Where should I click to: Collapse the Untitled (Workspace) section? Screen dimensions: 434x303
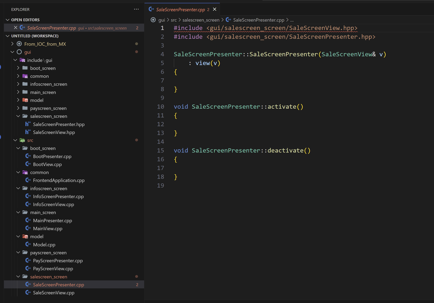(7, 36)
